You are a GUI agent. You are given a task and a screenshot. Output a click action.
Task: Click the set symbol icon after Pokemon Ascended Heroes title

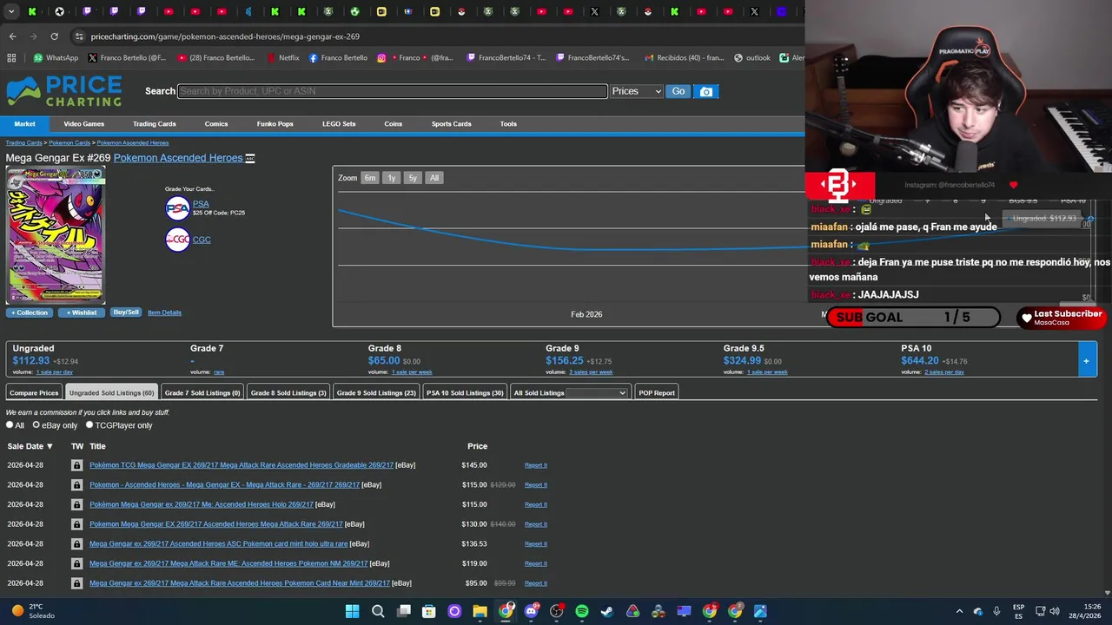coord(250,158)
